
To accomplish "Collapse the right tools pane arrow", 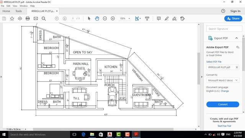I will tap(202, 77).
